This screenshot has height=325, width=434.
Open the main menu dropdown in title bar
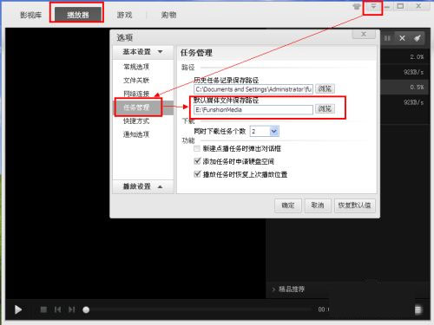373,7
